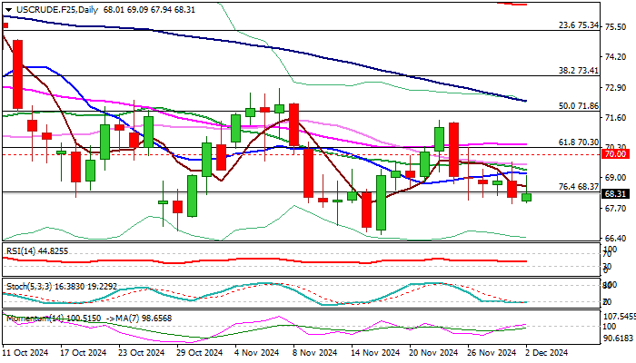Click the first large red candle near 11 Oct
This screenshot has height=363, width=636.
[17, 75]
